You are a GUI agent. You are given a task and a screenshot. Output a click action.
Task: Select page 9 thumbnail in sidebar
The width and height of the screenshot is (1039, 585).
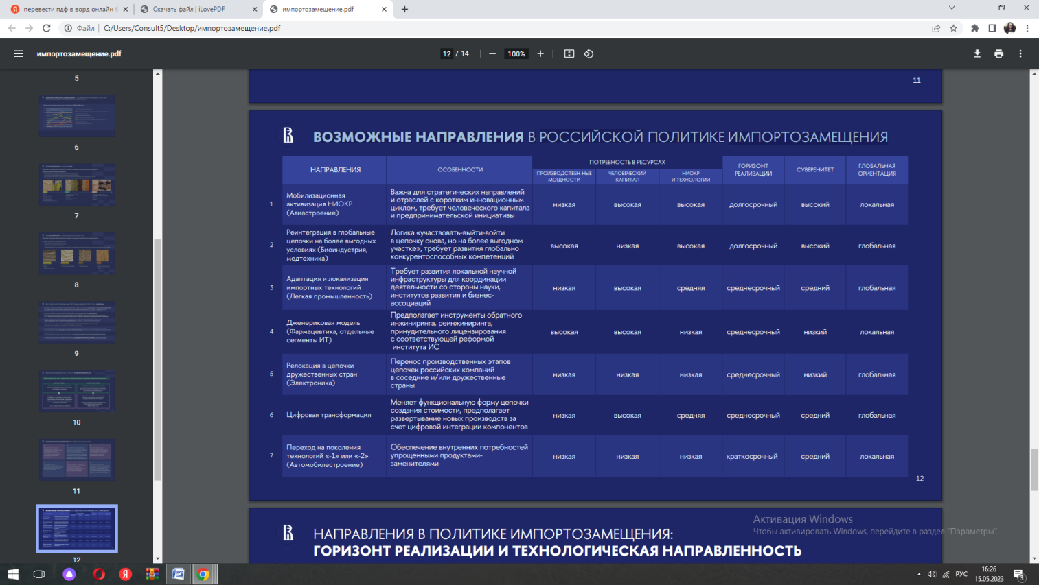click(76, 322)
